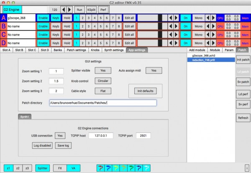Screen dimensions: 251x173
Task: Switch to Patch settings tab
Action: click(77, 50)
